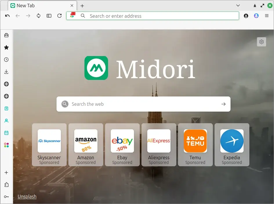Open the history clock panel
Image resolution: width=274 pixels, height=204 pixels.
(6, 60)
